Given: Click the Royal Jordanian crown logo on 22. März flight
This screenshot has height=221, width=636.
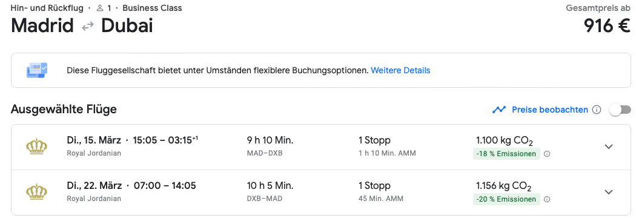Looking at the screenshot, I should (36, 192).
